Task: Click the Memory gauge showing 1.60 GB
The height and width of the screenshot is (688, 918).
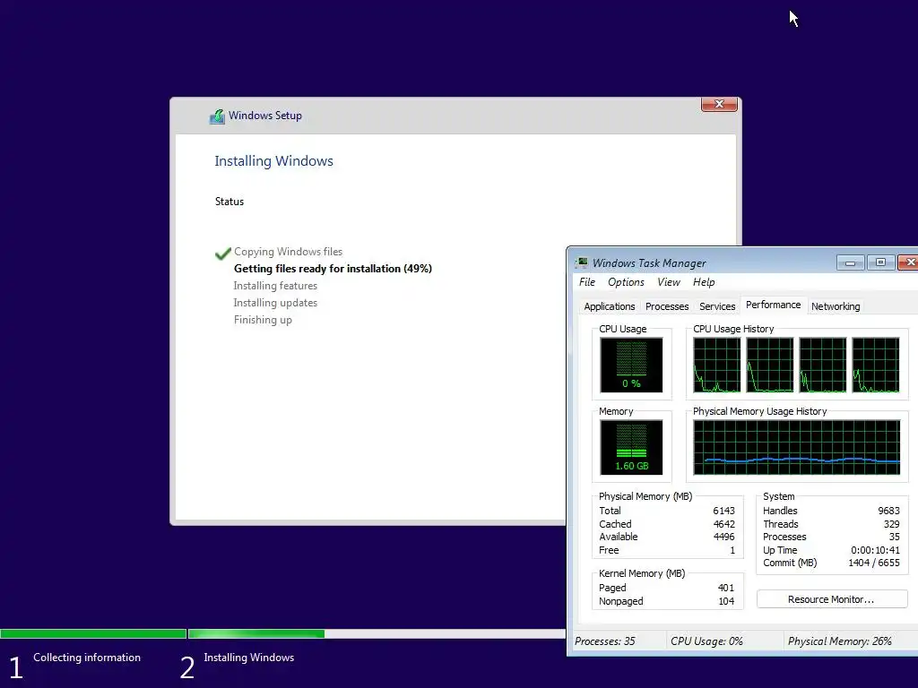Action: coord(631,447)
